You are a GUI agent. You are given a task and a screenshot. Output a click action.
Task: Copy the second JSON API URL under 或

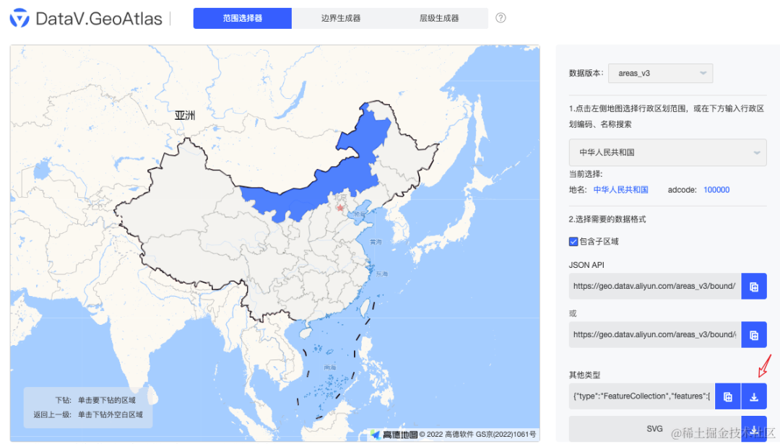point(753,334)
